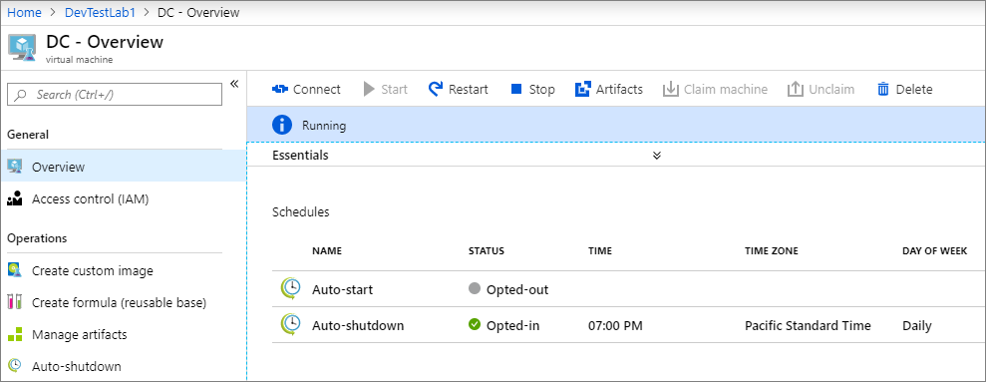The height and width of the screenshot is (382, 986).
Task: Click the Running status info icon
Action: point(282,126)
